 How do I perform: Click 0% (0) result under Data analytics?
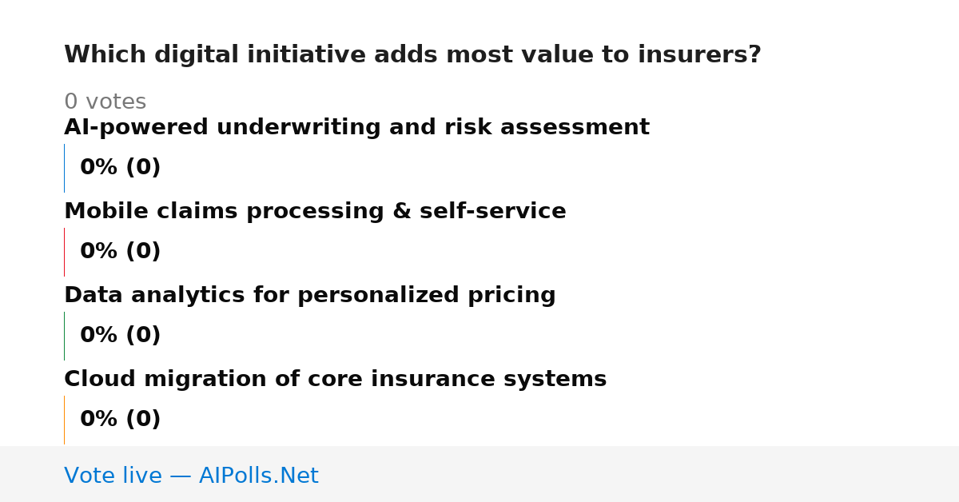(x=121, y=336)
